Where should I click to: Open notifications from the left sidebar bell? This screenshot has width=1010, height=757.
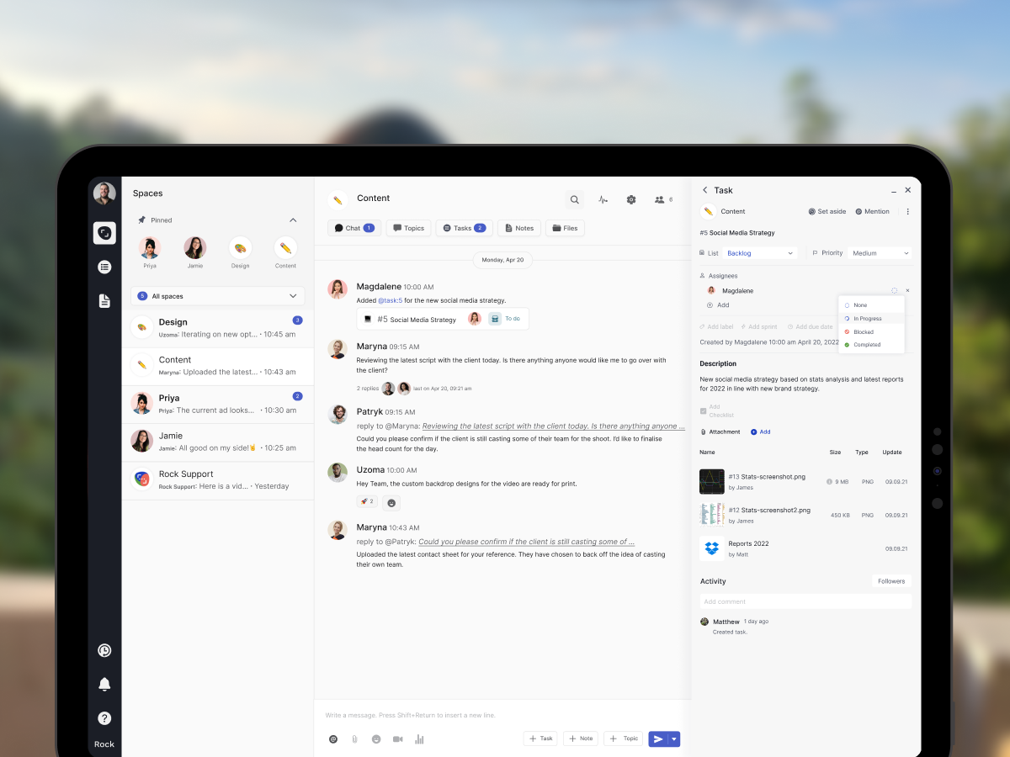pyautogui.click(x=104, y=684)
